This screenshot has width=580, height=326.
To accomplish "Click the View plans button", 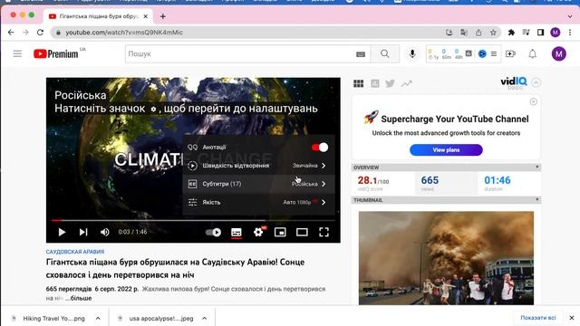I will coord(446,150).
